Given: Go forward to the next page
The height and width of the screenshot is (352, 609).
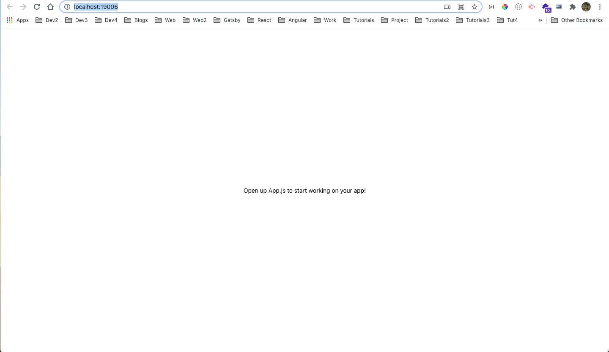Looking at the screenshot, I should [x=23, y=7].
